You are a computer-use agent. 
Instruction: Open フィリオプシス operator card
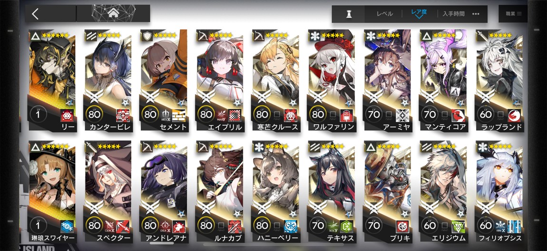point(499,192)
